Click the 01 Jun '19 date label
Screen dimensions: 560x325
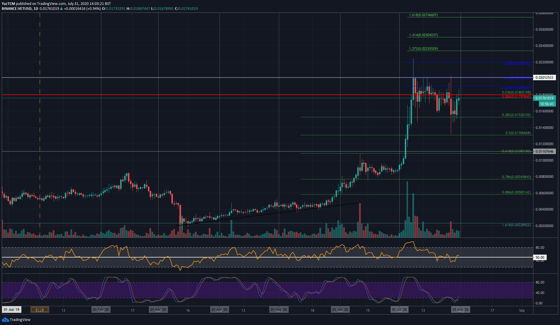point(12,310)
